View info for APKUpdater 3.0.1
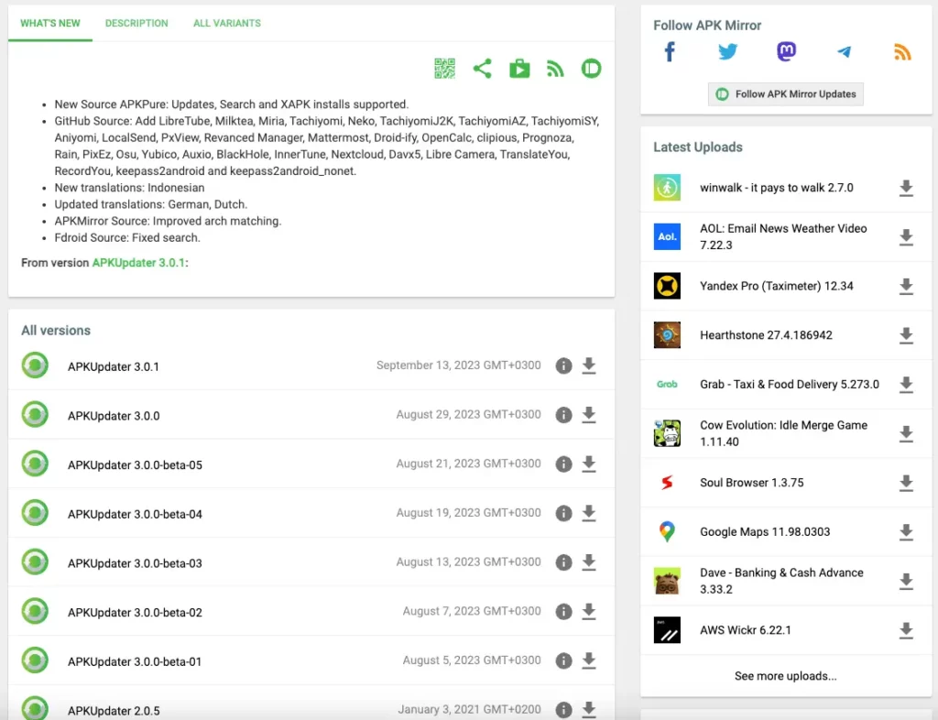Viewport: 938px width, 720px height. 563,365
